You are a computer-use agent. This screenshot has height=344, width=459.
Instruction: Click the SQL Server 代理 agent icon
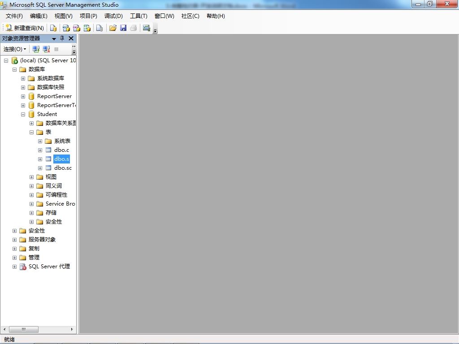pyautogui.click(x=23, y=267)
